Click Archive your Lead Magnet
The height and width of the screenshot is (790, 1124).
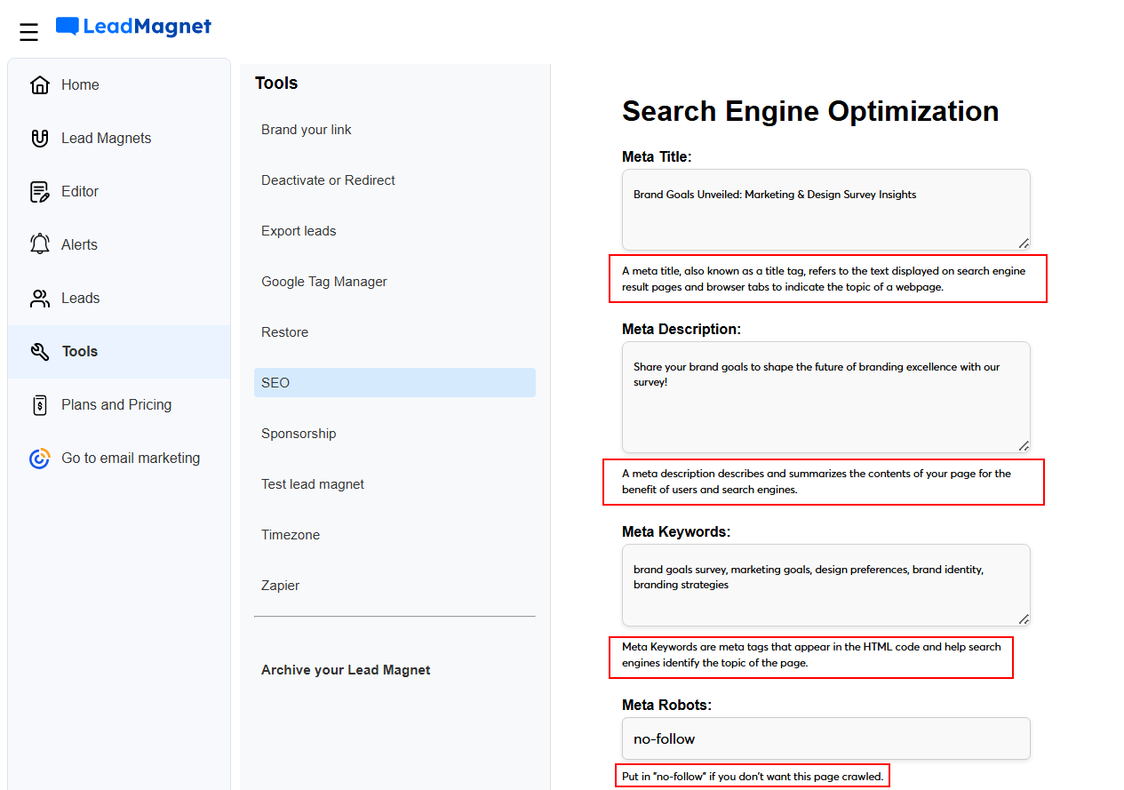pyautogui.click(x=346, y=669)
